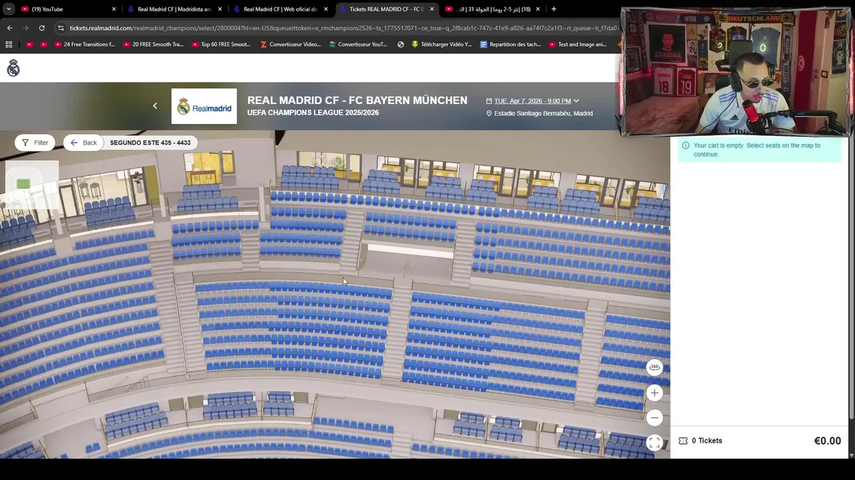Image resolution: width=855 pixels, height=480 pixels.
Task: Switch to the Arabic-titled YouTube tab
Action: [493, 9]
